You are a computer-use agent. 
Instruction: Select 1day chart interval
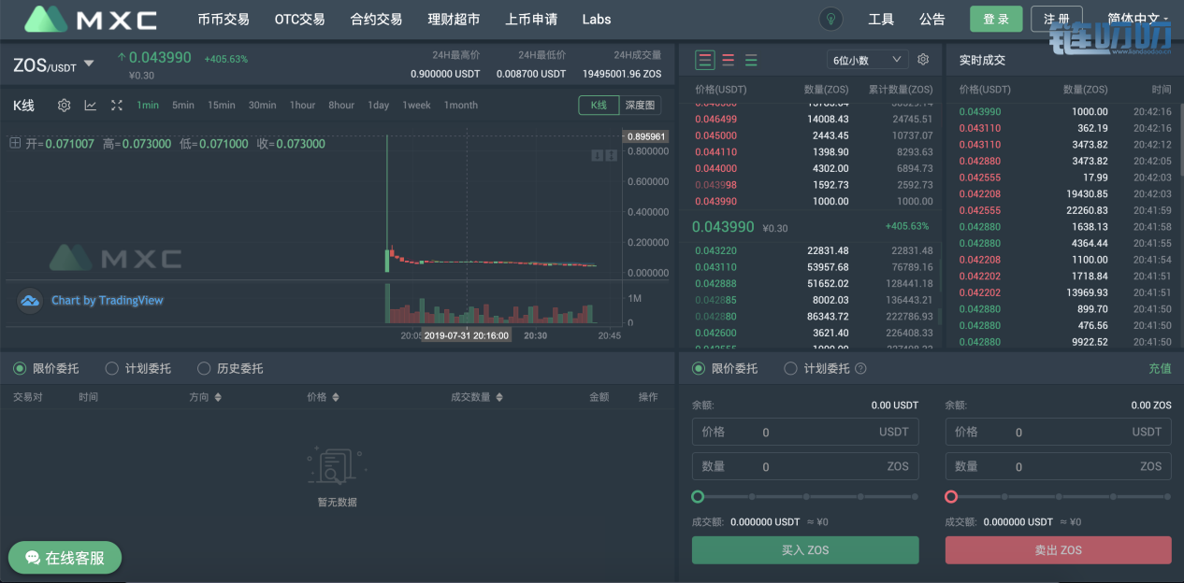[x=378, y=106]
